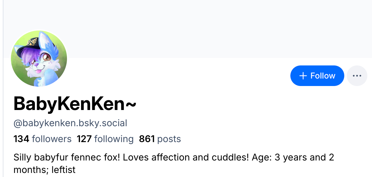Click the @babykenken.bsky.social handle
The width and height of the screenshot is (372, 177).
(70, 123)
